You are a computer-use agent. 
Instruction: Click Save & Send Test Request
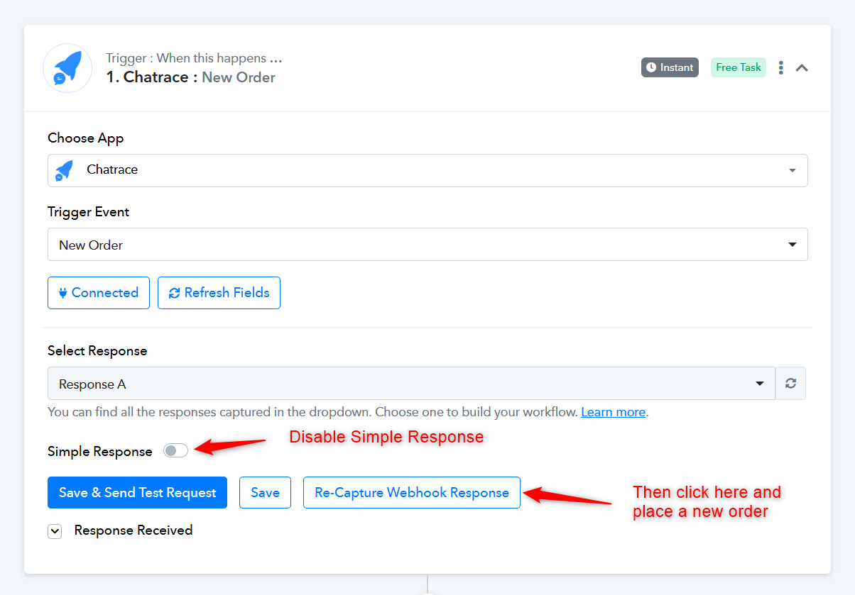click(137, 492)
